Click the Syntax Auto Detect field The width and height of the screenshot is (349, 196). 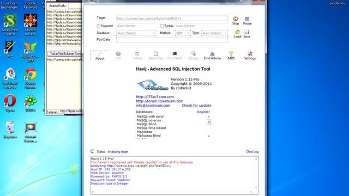[201, 26]
